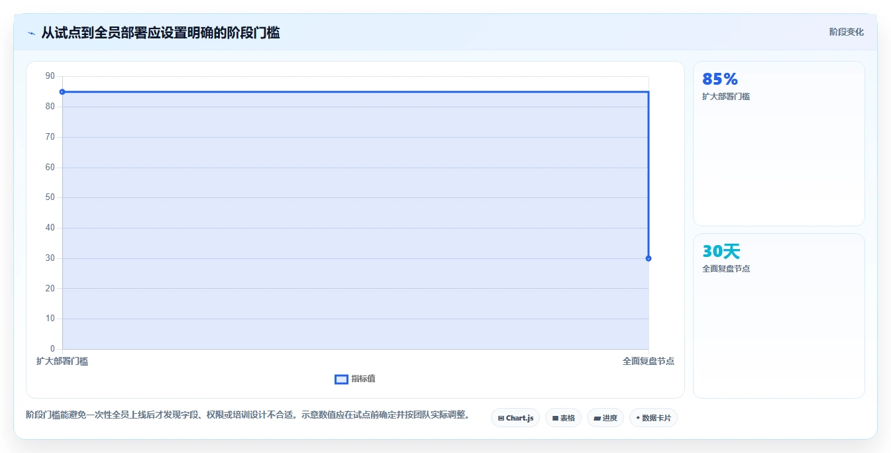Click the chart title 从试点到全员部署应设置明确的阶段门槛
Viewport: 891px width, 453px height.
pos(160,32)
